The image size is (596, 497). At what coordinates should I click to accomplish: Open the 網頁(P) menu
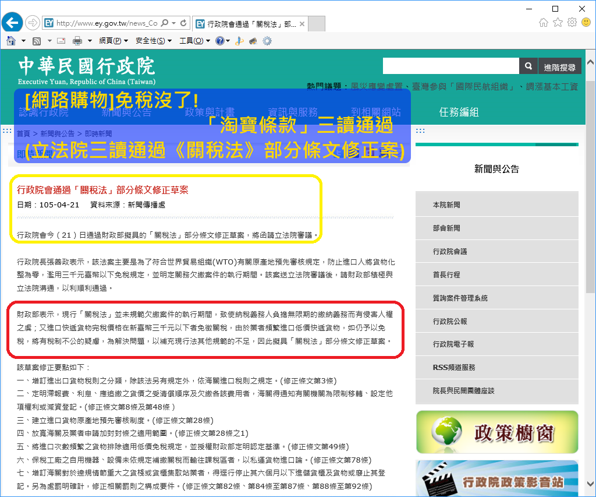(x=113, y=41)
